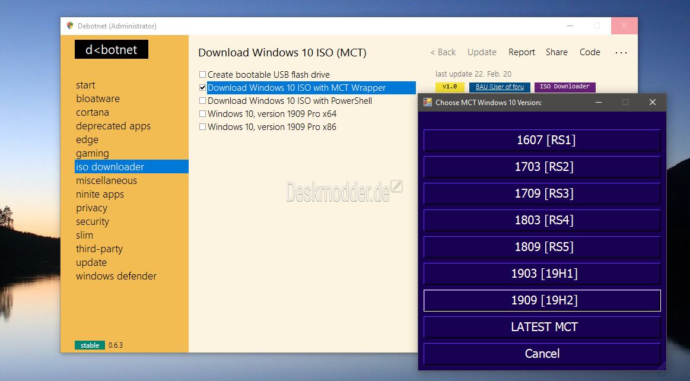Open the windows defender category
This screenshot has width=690, height=381.
coord(116,276)
